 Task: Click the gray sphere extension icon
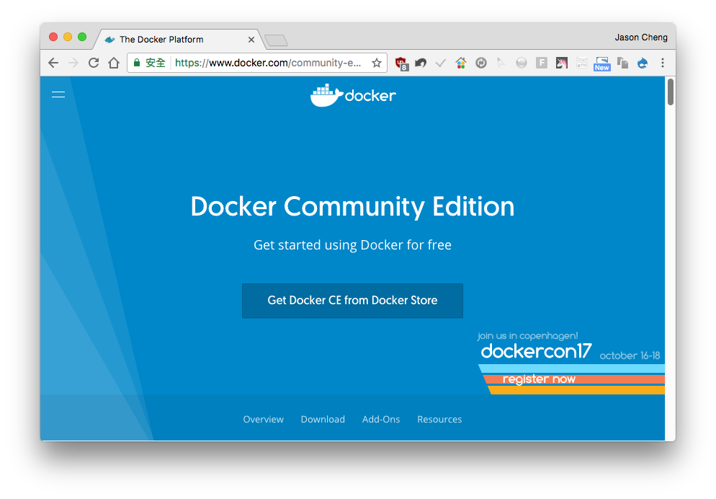tap(521, 63)
